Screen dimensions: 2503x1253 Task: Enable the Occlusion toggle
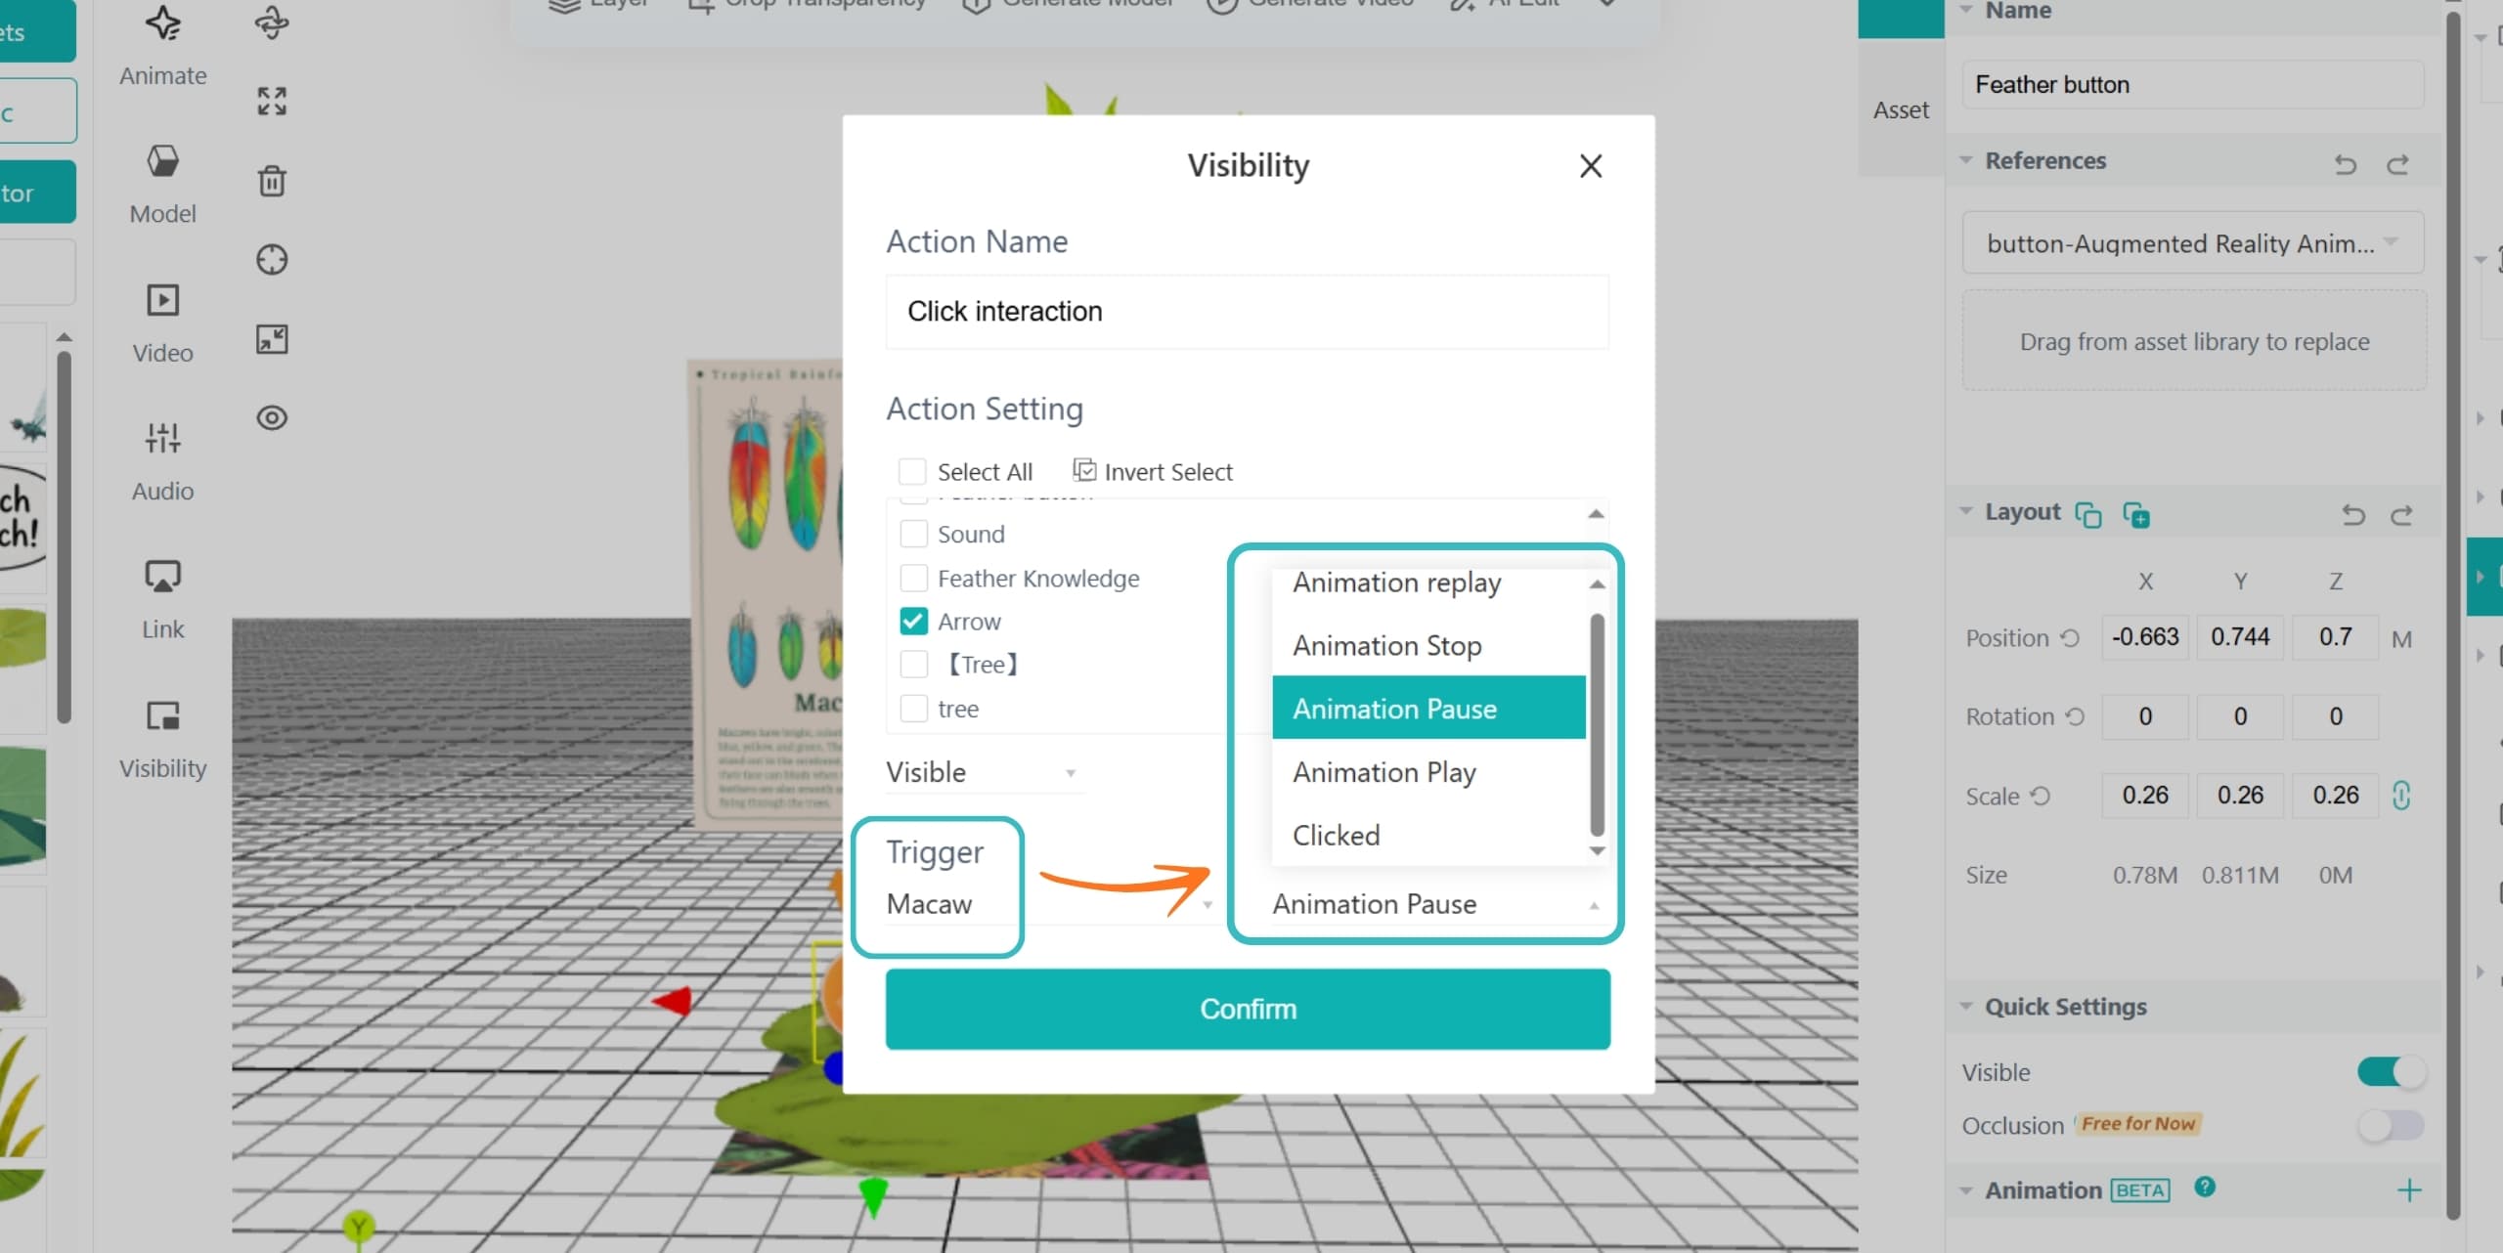(x=2390, y=1125)
